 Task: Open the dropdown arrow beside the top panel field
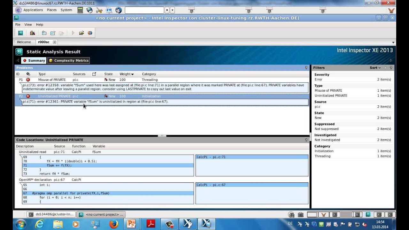pos(172,10)
